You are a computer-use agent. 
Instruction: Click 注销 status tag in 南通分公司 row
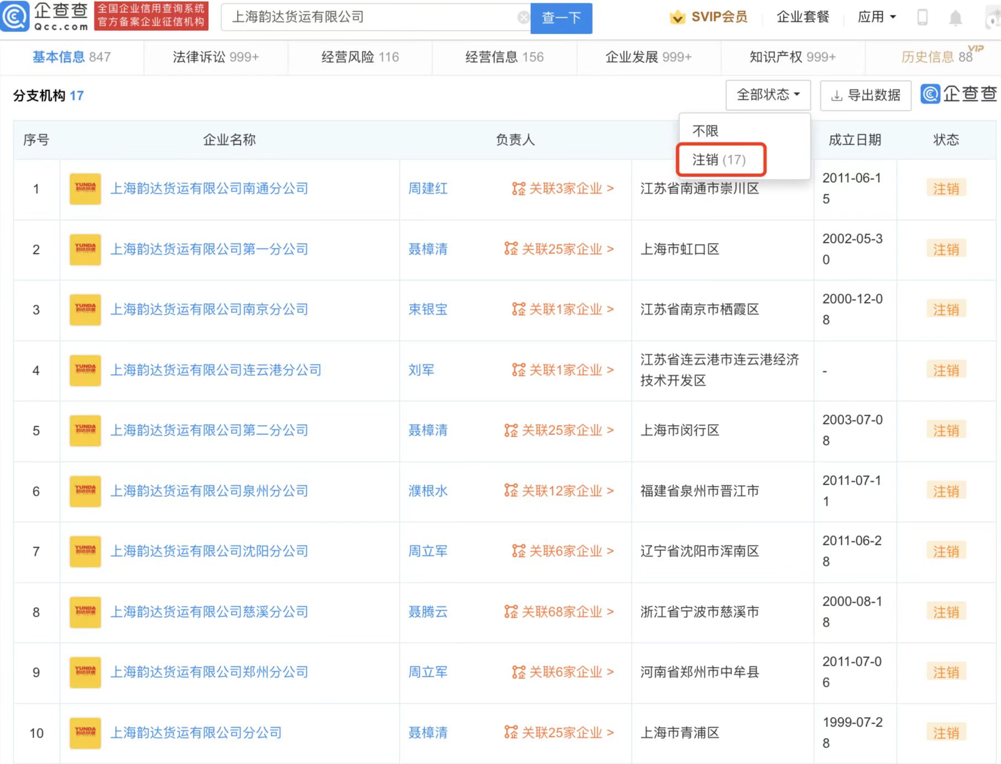click(946, 189)
